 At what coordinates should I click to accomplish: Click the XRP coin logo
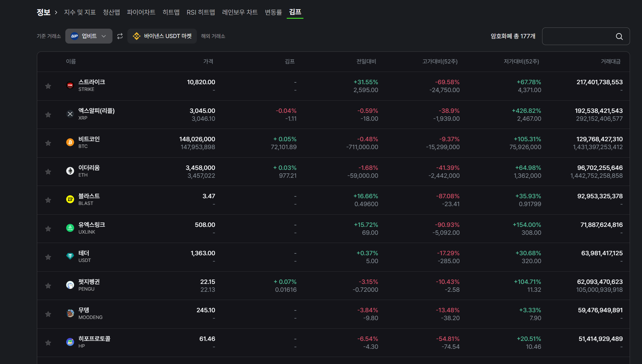(70, 114)
